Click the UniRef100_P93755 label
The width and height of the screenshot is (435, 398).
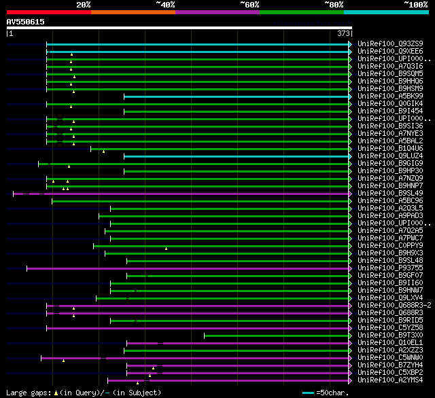coord(390,268)
